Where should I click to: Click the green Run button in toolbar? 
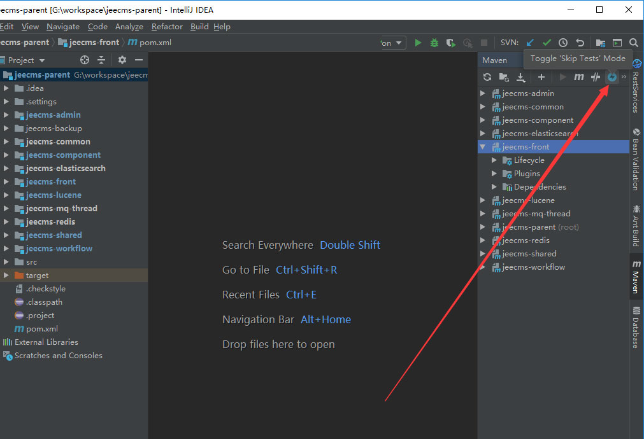pos(418,43)
